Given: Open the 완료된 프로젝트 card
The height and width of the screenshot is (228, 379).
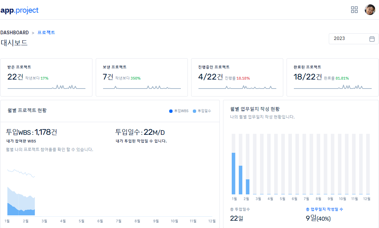Looking at the screenshot, I should pos(332,77).
